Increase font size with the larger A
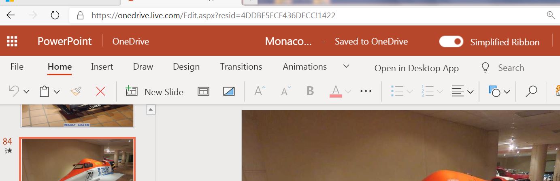The image size is (560, 181). pyautogui.click(x=260, y=91)
